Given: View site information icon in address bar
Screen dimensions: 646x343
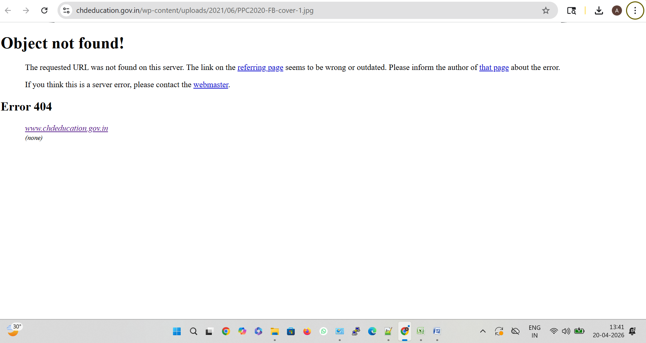Looking at the screenshot, I should [x=67, y=10].
